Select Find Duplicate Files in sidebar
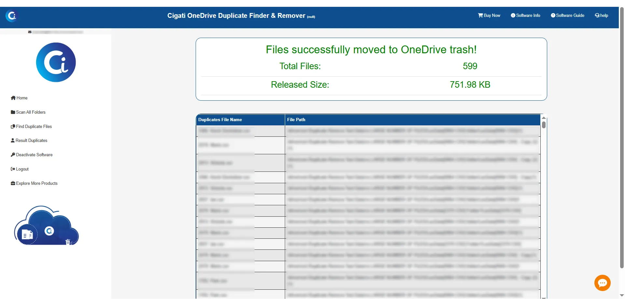This screenshot has height=304, width=625. pyautogui.click(x=31, y=126)
